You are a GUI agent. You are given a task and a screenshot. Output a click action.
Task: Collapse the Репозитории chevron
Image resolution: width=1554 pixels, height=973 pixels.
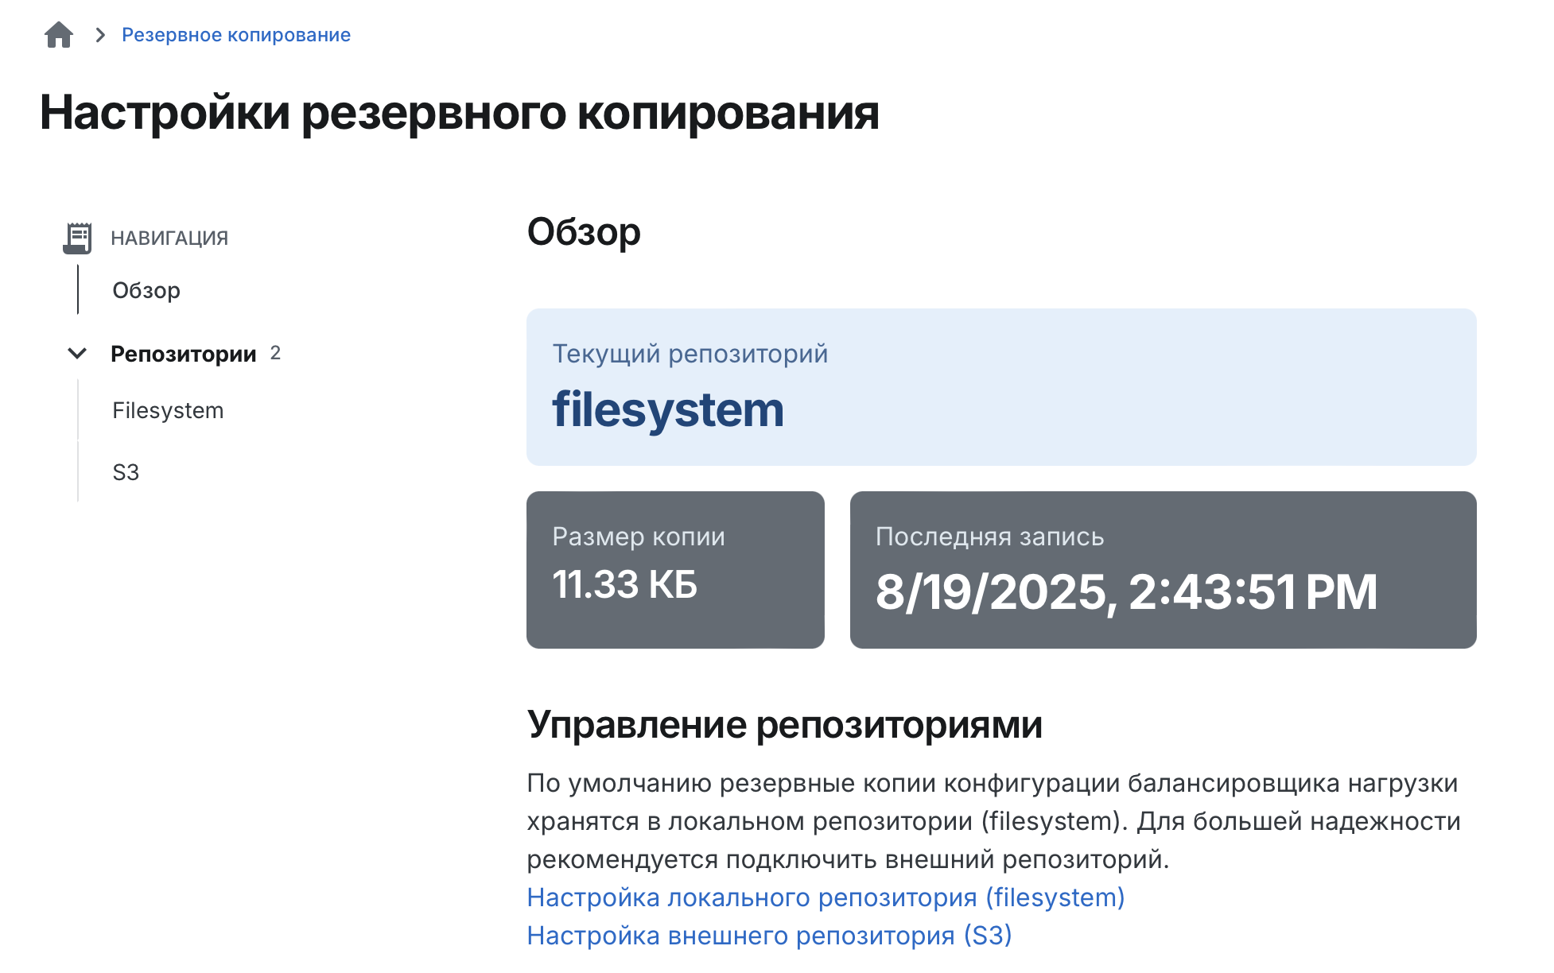(77, 354)
